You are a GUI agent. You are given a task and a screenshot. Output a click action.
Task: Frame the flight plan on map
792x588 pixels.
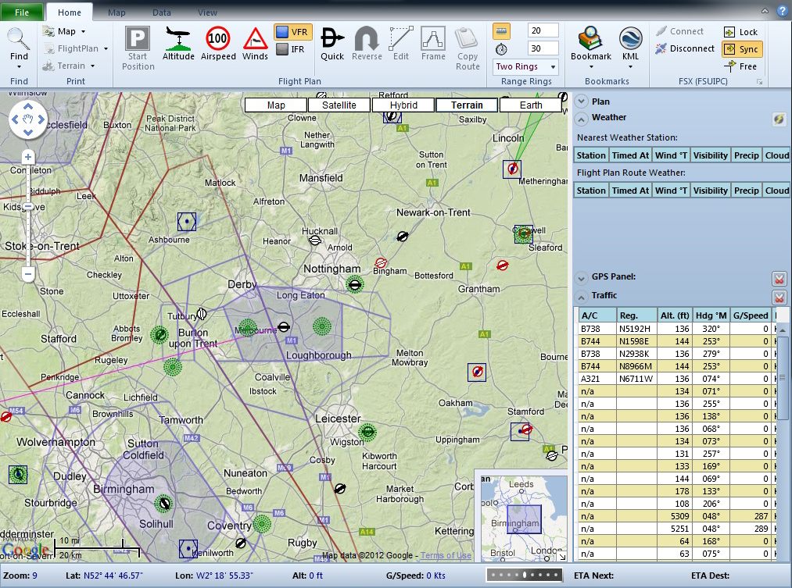point(433,44)
